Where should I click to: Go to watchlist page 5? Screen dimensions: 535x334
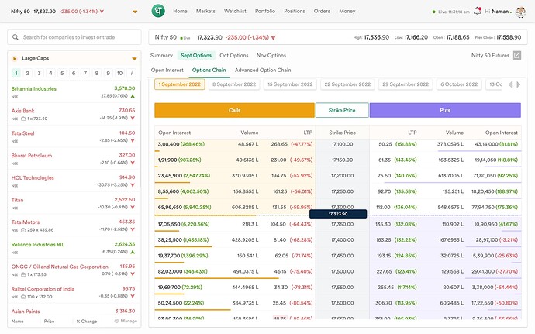coord(62,73)
